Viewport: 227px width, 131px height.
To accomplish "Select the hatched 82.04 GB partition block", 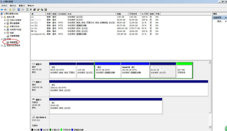I will click(163, 71).
